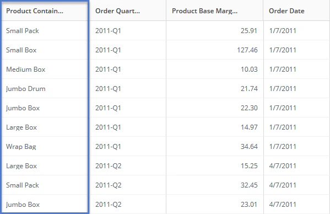Click 4/7/2011 in the 15.25 row
This screenshot has height=214, width=330.
283,166
